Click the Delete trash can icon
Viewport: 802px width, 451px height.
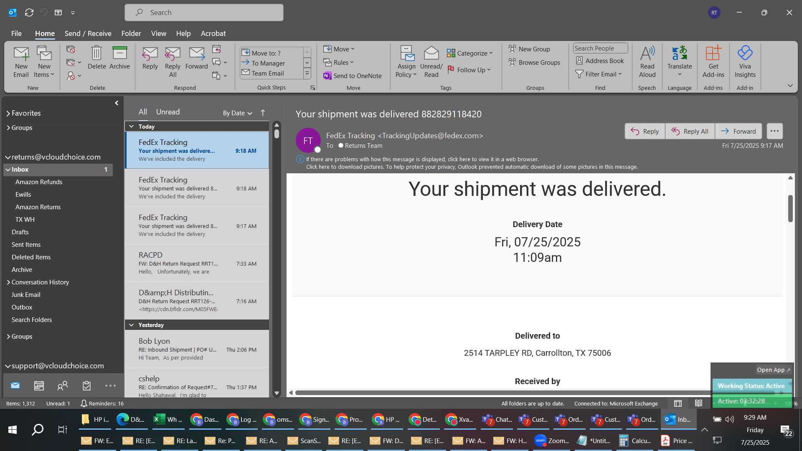[x=96, y=53]
